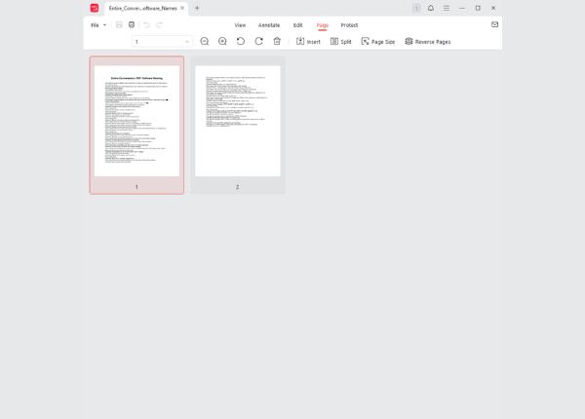Switch to the Protect tab
Screen dimensions: 585x419
(349, 25)
